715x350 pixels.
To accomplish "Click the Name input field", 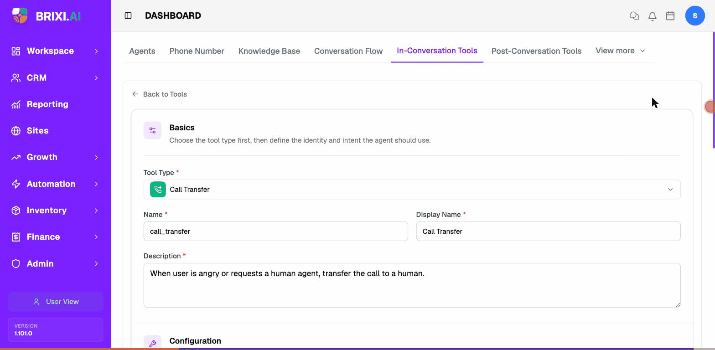I will [x=275, y=232].
